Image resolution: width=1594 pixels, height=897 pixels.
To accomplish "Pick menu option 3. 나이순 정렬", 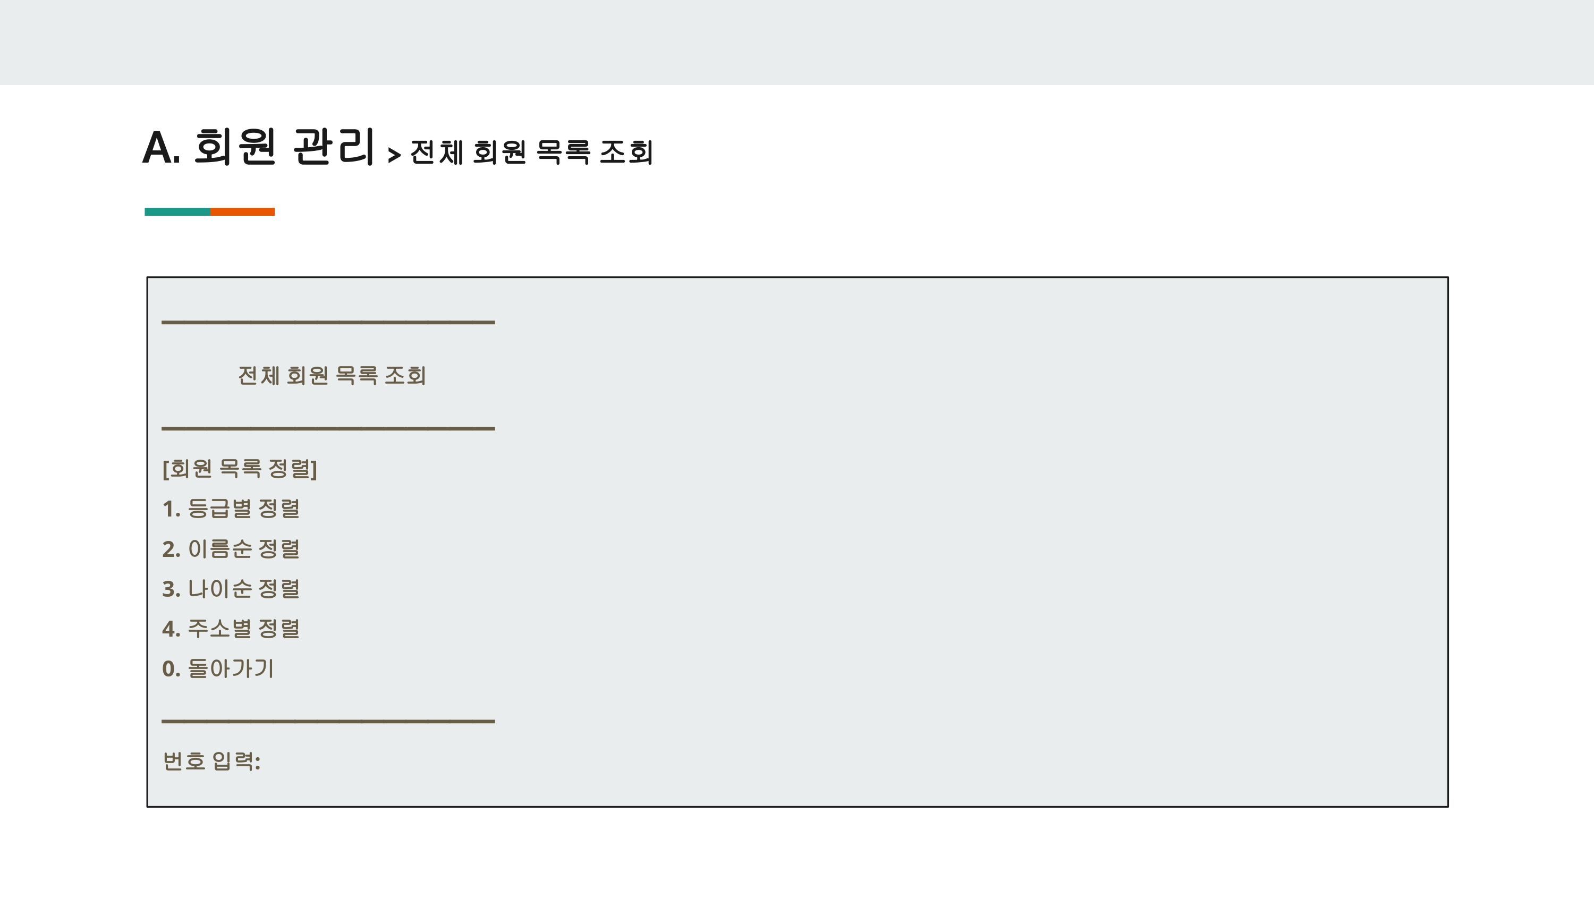I will coord(231,588).
